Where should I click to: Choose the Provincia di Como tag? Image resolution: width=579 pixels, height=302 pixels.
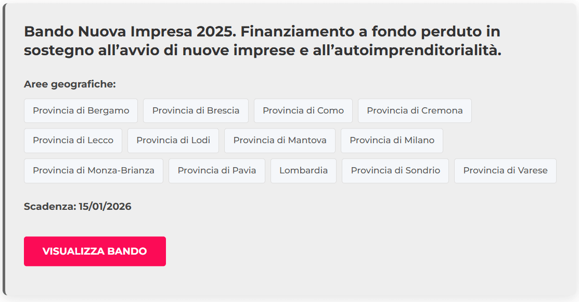coord(303,111)
